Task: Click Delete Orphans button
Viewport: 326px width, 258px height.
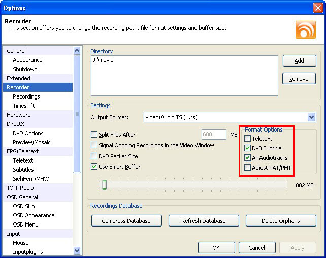Action: [280, 221]
